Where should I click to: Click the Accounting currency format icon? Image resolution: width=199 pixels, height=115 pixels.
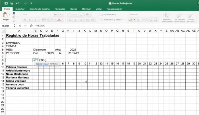[x=131, y=20]
